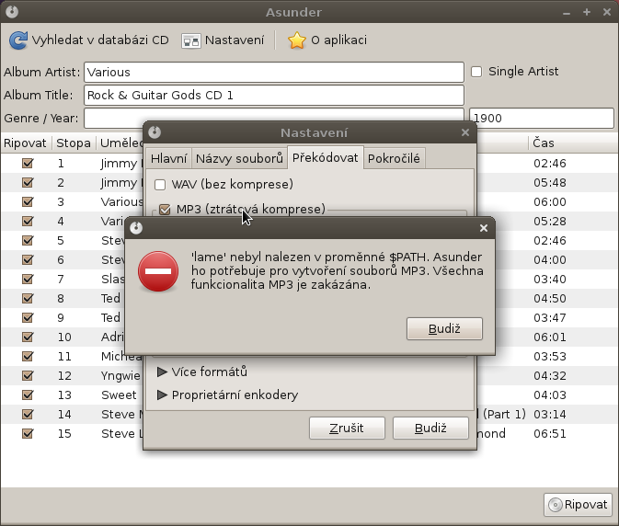Uncheck rip checkbox for track 3
The width and height of the screenshot is (619, 526).
tap(28, 201)
